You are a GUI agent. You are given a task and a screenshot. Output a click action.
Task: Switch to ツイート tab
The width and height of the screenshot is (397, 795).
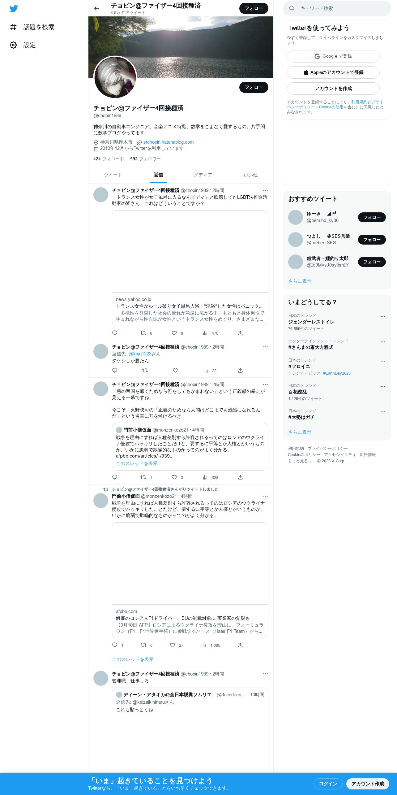coord(113,175)
